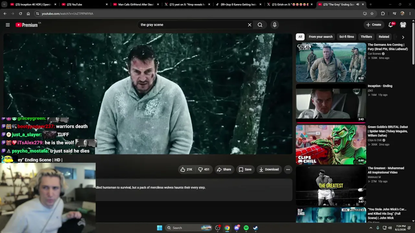Screen dimensions: 415x233
Task: Start voice search with the microphone
Action: tap(275, 25)
